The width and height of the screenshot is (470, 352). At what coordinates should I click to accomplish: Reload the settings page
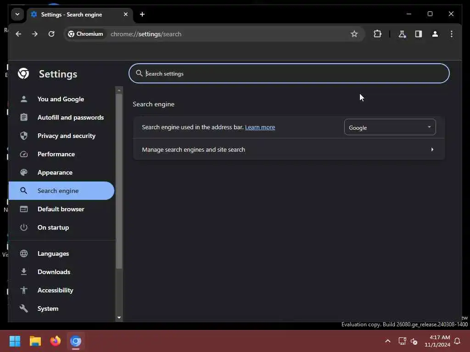[51, 34]
